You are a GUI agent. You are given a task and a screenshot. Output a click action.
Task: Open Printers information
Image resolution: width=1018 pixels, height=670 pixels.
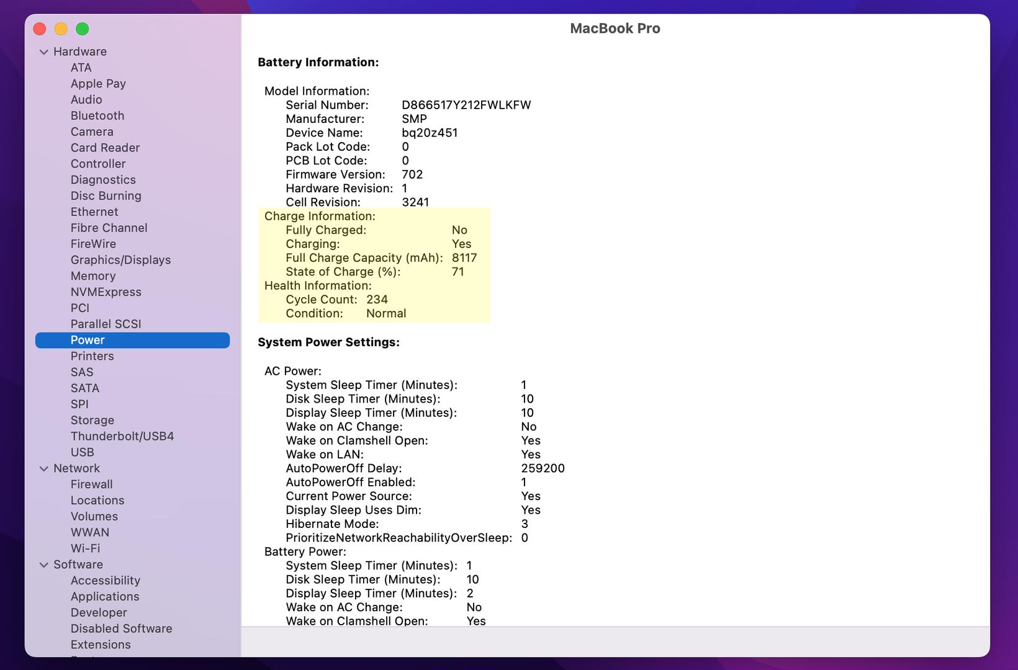click(x=92, y=357)
